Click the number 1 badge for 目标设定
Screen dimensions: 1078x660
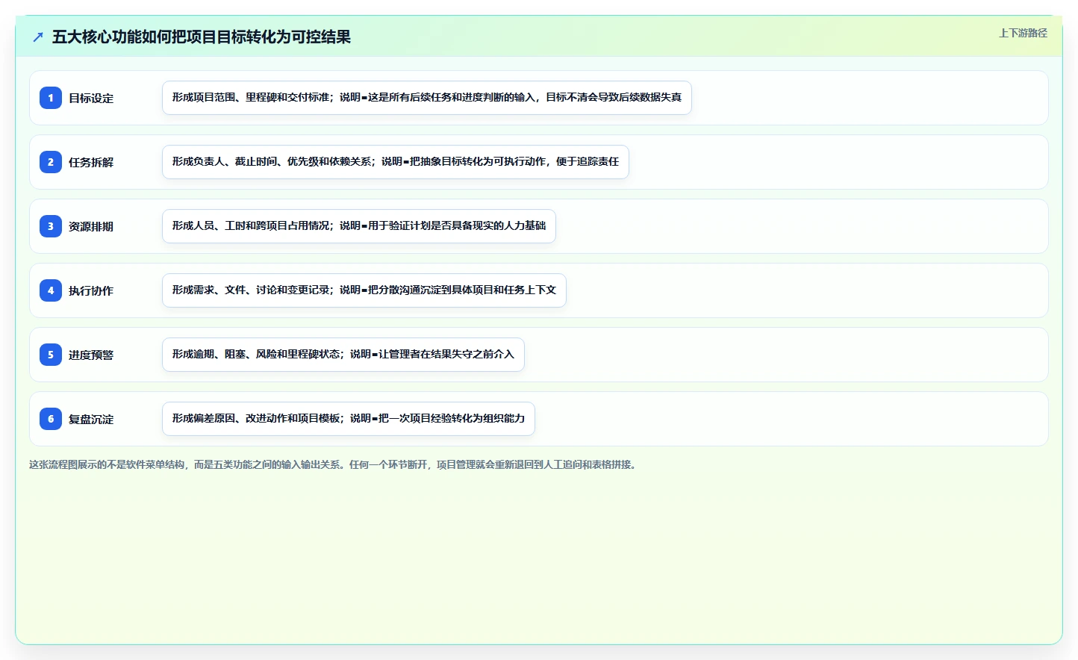(51, 98)
